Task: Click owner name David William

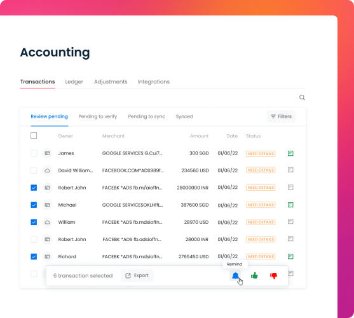Action: (x=76, y=170)
